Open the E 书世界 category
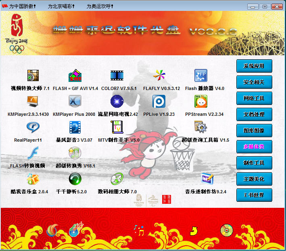This screenshot has height=251, width=286. [x=254, y=195]
